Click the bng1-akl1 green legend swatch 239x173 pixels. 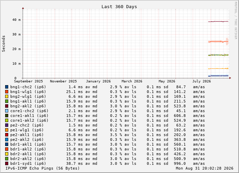(x=7, y=101)
